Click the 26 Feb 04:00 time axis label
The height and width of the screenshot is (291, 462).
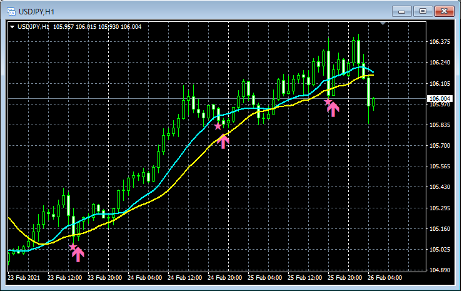coord(385,278)
